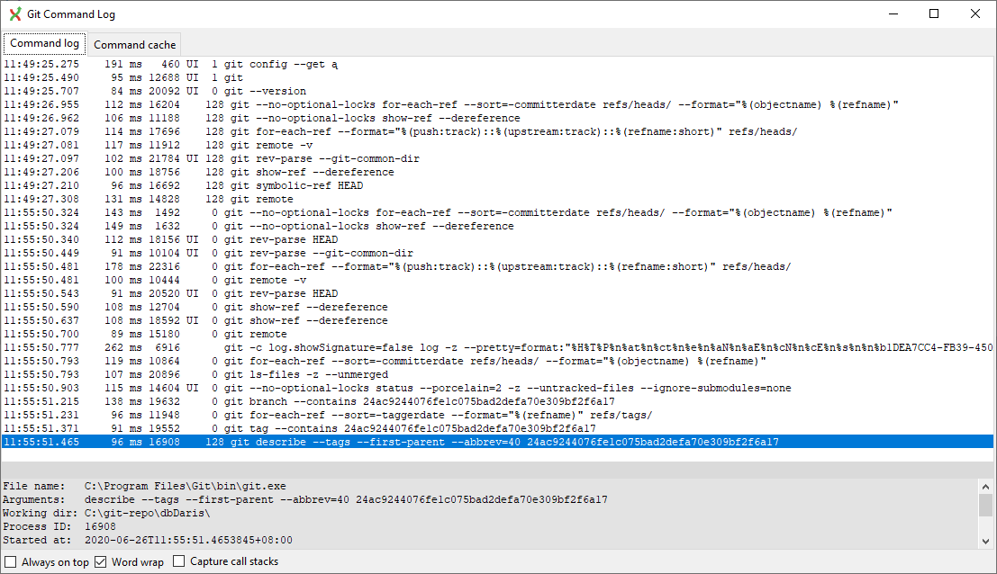Click the details pane scrollbar down arrow

(x=987, y=541)
